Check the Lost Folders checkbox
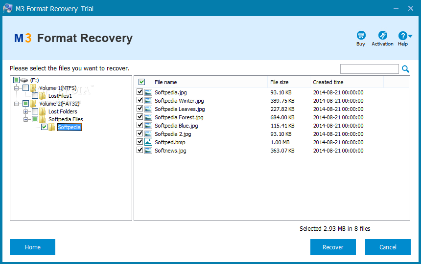The height and width of the screenshot is (264, 421). [x=35, y=111]
